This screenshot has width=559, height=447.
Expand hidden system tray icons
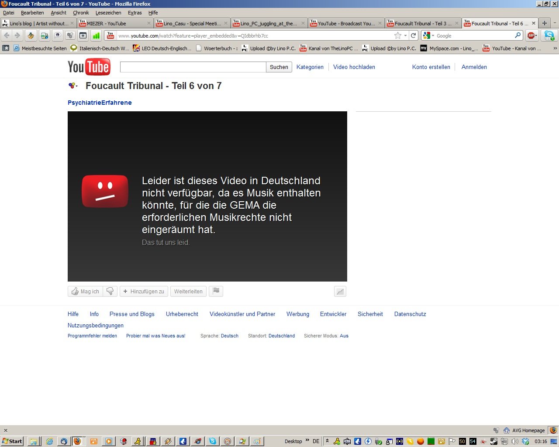point(327,441)
